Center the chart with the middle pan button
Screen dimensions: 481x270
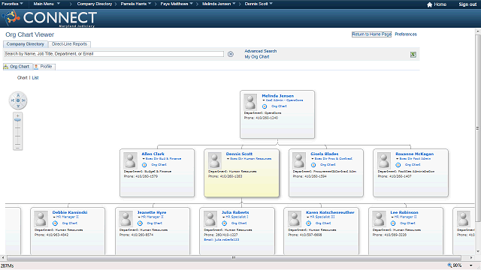pos(18,100)
